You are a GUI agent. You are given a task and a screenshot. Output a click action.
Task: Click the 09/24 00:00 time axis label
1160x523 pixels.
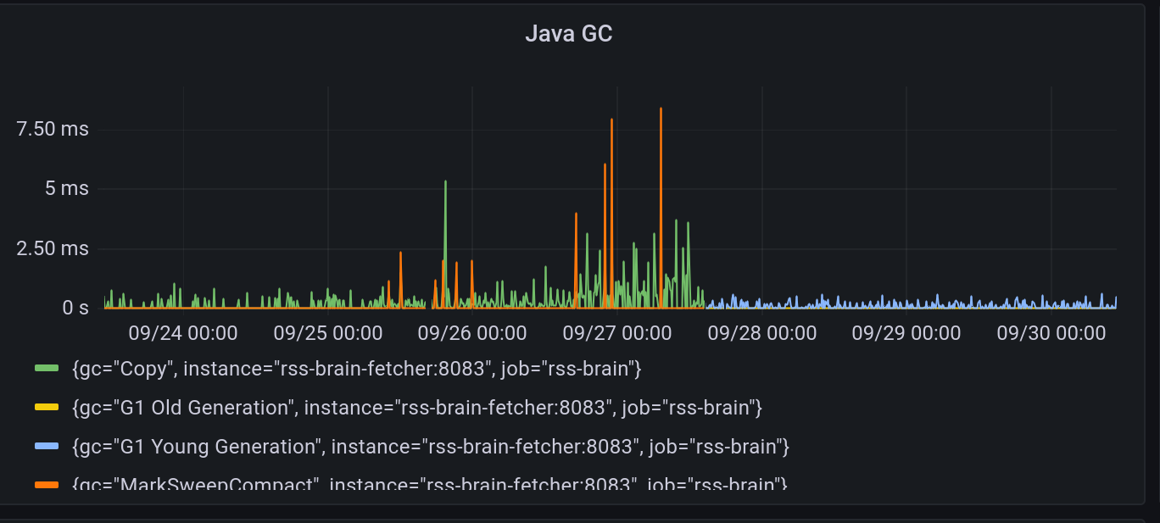click(x=184, y=333)
